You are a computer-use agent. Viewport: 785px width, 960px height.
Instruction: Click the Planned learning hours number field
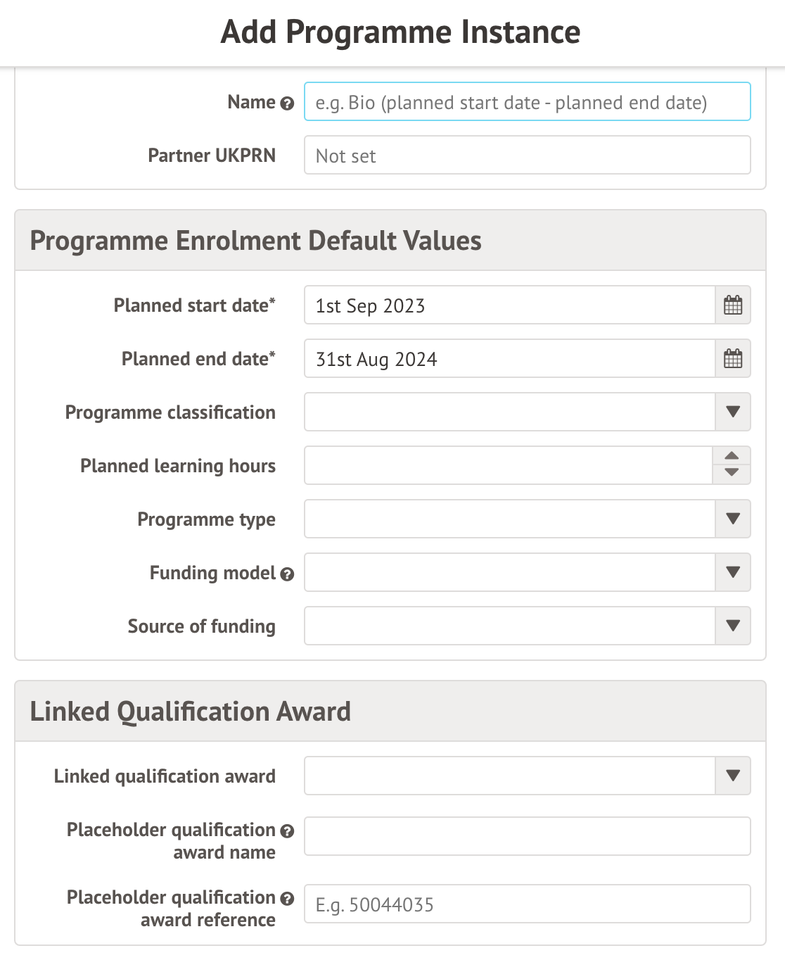point(508,466)
